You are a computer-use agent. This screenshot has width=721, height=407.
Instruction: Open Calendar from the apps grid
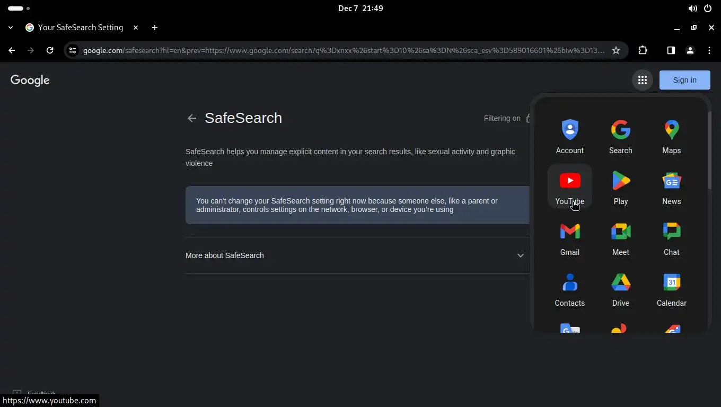click(671, 289)
